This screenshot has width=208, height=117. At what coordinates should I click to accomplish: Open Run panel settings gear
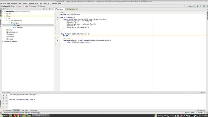click(202, 92)
